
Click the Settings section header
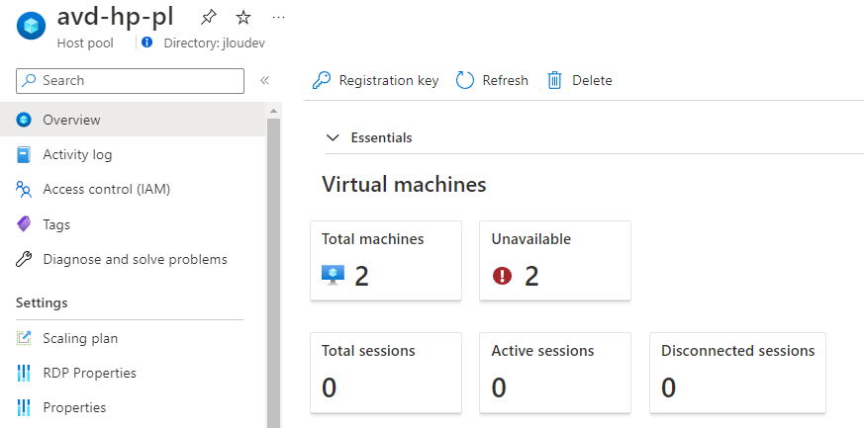click(42, 303)
